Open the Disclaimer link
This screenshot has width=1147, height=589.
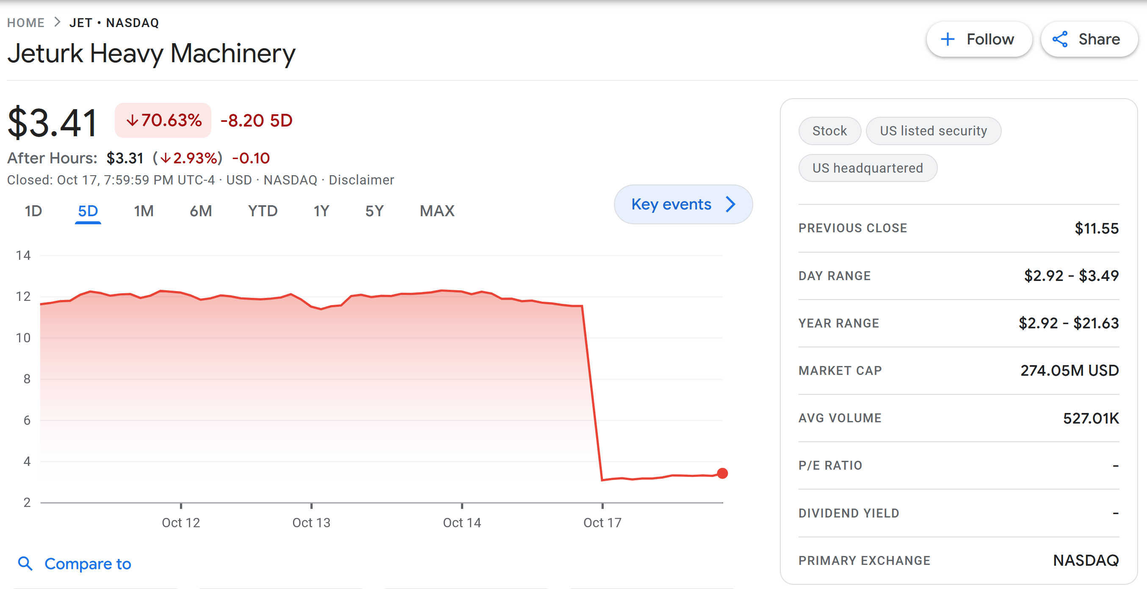[361, 180]
